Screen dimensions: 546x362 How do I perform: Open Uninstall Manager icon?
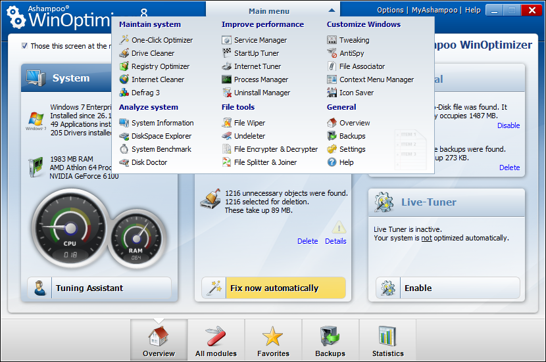pyautogui.click(x=227, y=93)
